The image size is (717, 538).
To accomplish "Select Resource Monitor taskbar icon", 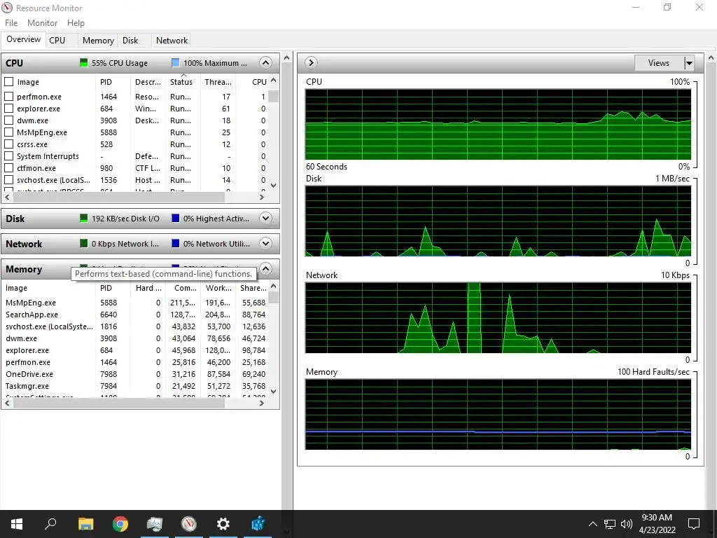I will 189,524.
